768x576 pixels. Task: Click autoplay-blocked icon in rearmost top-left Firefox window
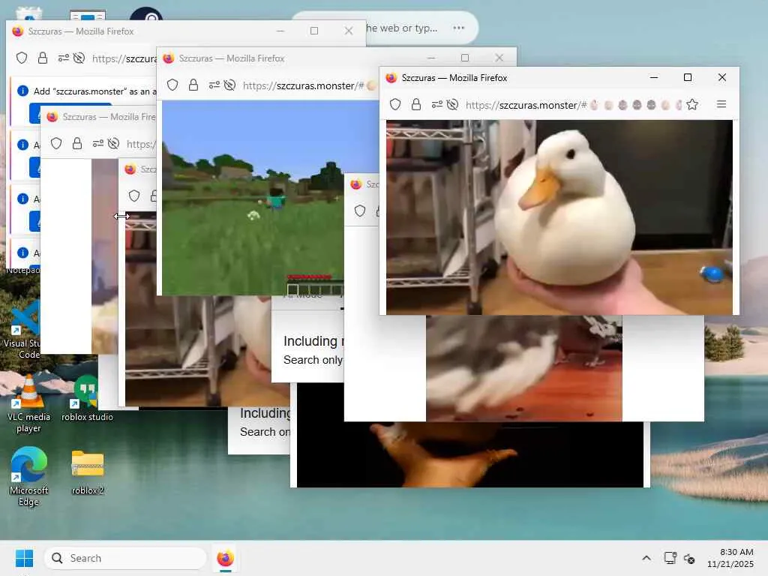pyautogui.click(x=79, y=58)
